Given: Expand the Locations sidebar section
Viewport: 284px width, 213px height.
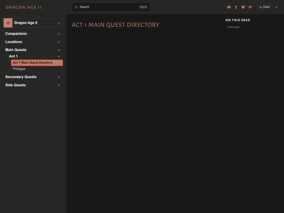Looking at the screenshot, I should point(33,42).
